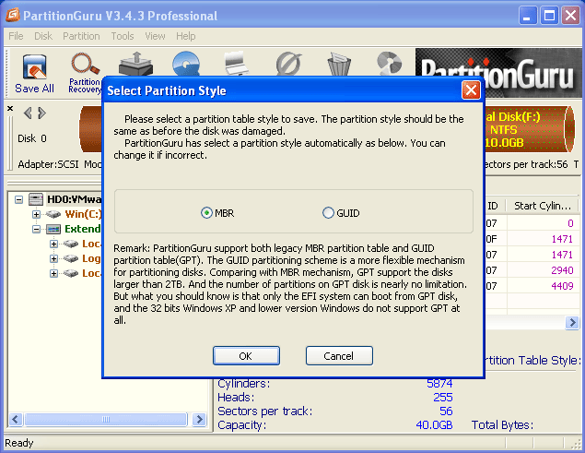Go to next disk with right arrow

[x=41, y=113]
